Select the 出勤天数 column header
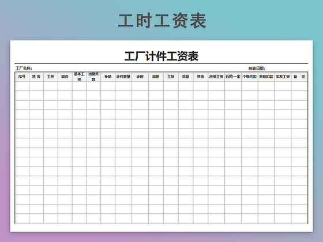This screenshot has width=323, height=242. click(x=93, y=77)
